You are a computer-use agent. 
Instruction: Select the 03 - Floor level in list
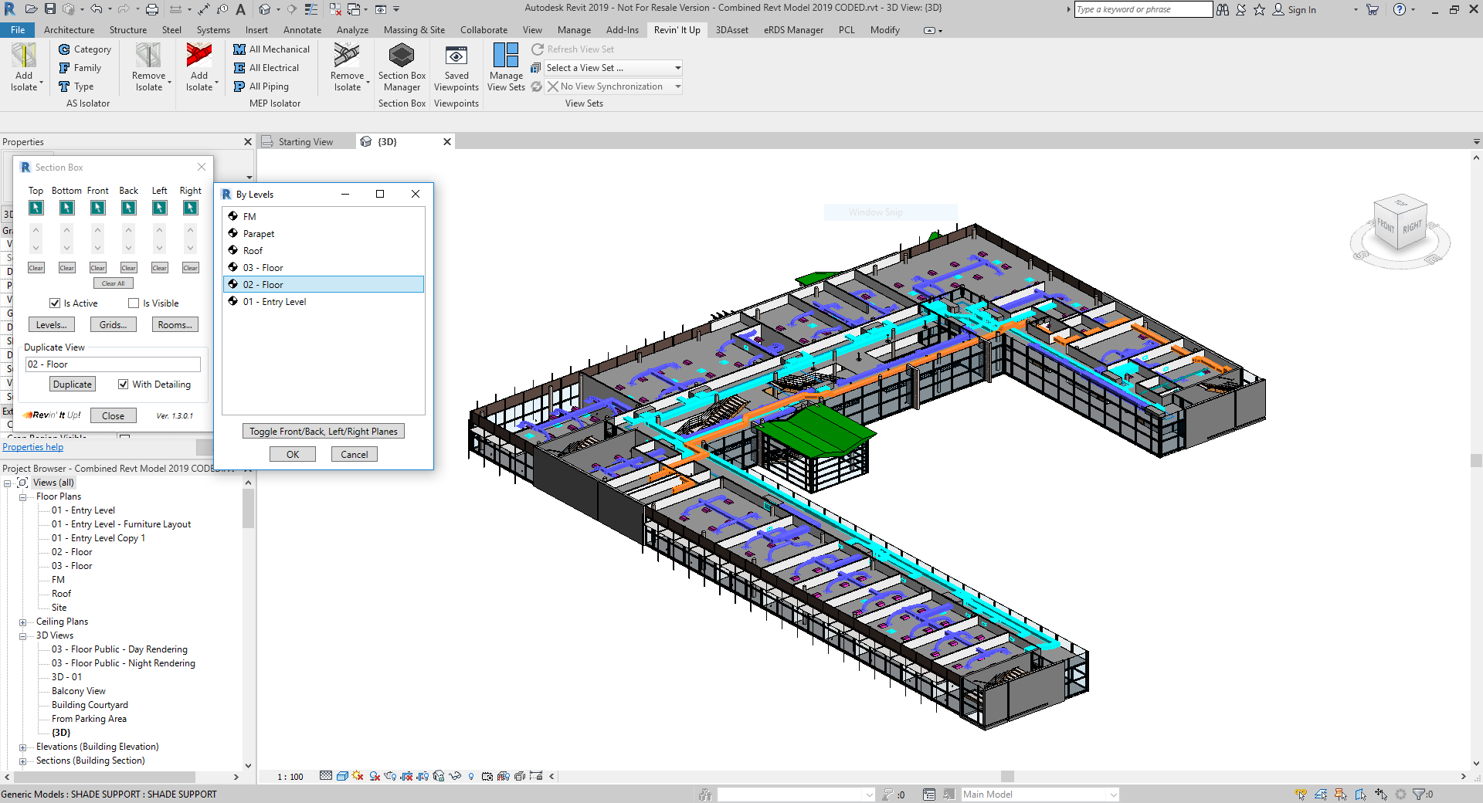click(x=324, y=268)
